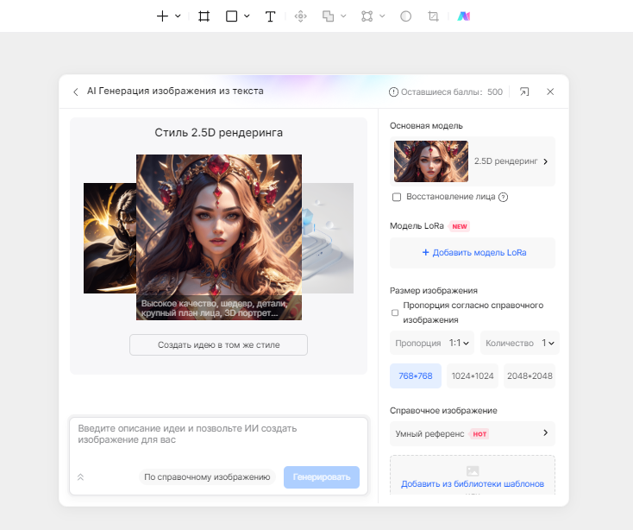This screenshot has width=633, height=530.
Task: Open the shape tool dropdown arrow
Action: (x=247, y=16)
